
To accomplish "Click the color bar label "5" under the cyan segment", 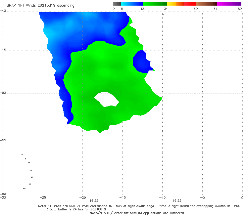I will [x=122, y=9].
